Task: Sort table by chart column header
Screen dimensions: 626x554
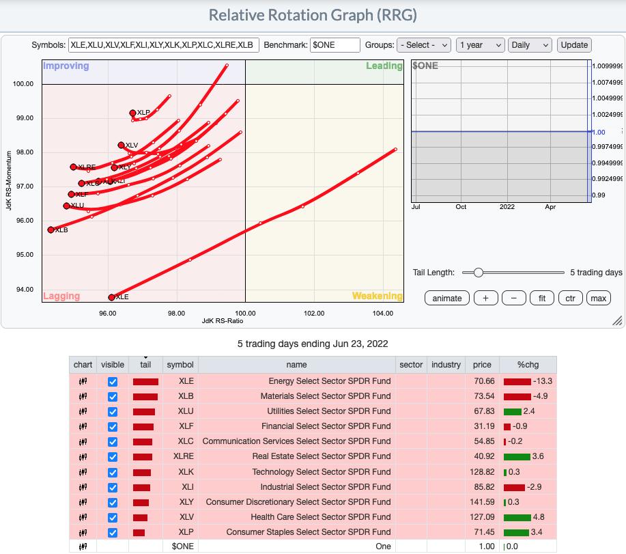Action: click(83, 365)
